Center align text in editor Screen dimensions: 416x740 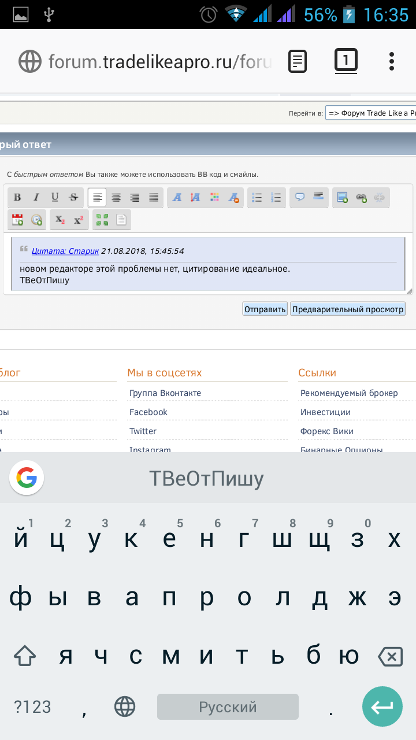click(116, 198)
